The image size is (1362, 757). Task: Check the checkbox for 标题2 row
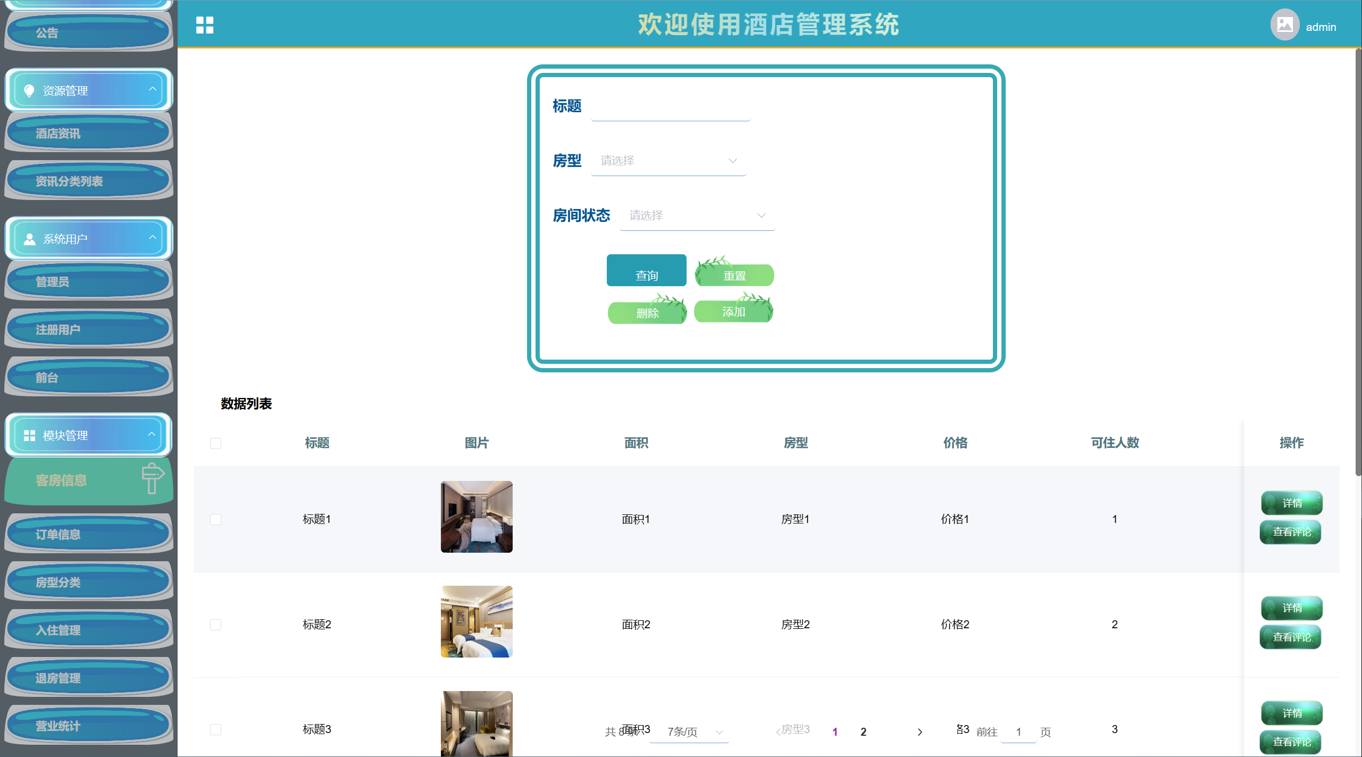click(215, 625)
